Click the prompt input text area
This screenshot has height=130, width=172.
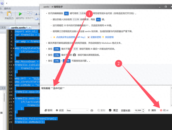[105, 96]
